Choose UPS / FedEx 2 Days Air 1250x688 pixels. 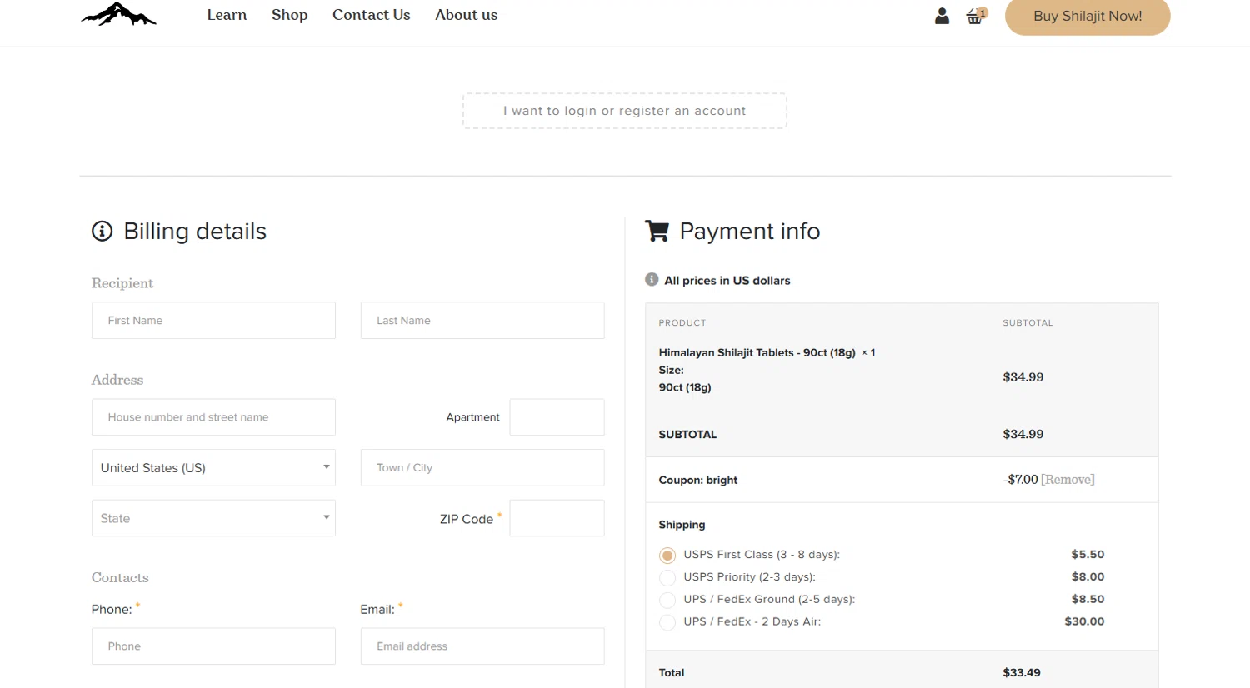click(667, 622)
